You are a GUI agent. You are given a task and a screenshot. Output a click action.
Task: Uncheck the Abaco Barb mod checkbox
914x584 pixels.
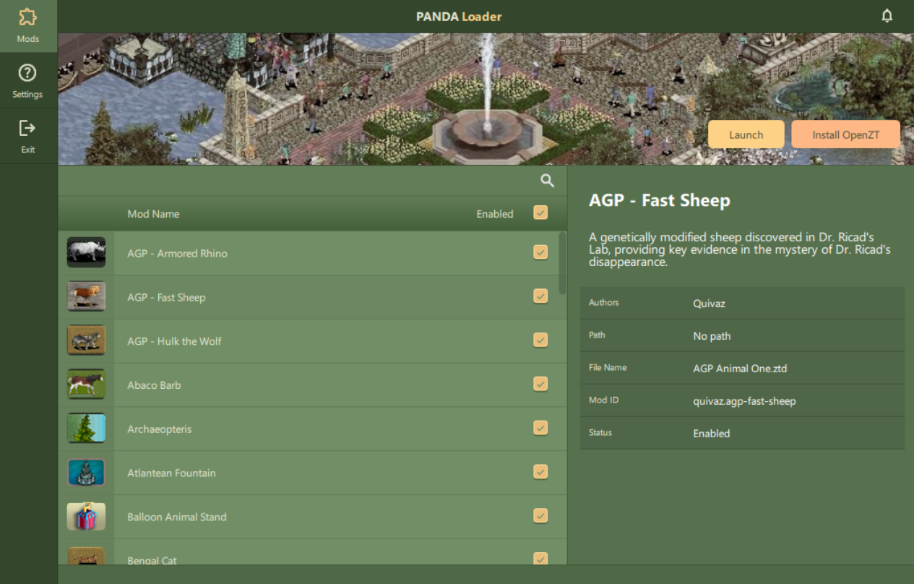(540, 384)
